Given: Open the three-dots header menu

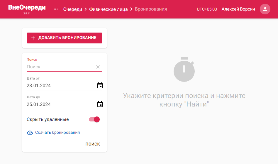Looking at the screenshot, I should (56, 9).
